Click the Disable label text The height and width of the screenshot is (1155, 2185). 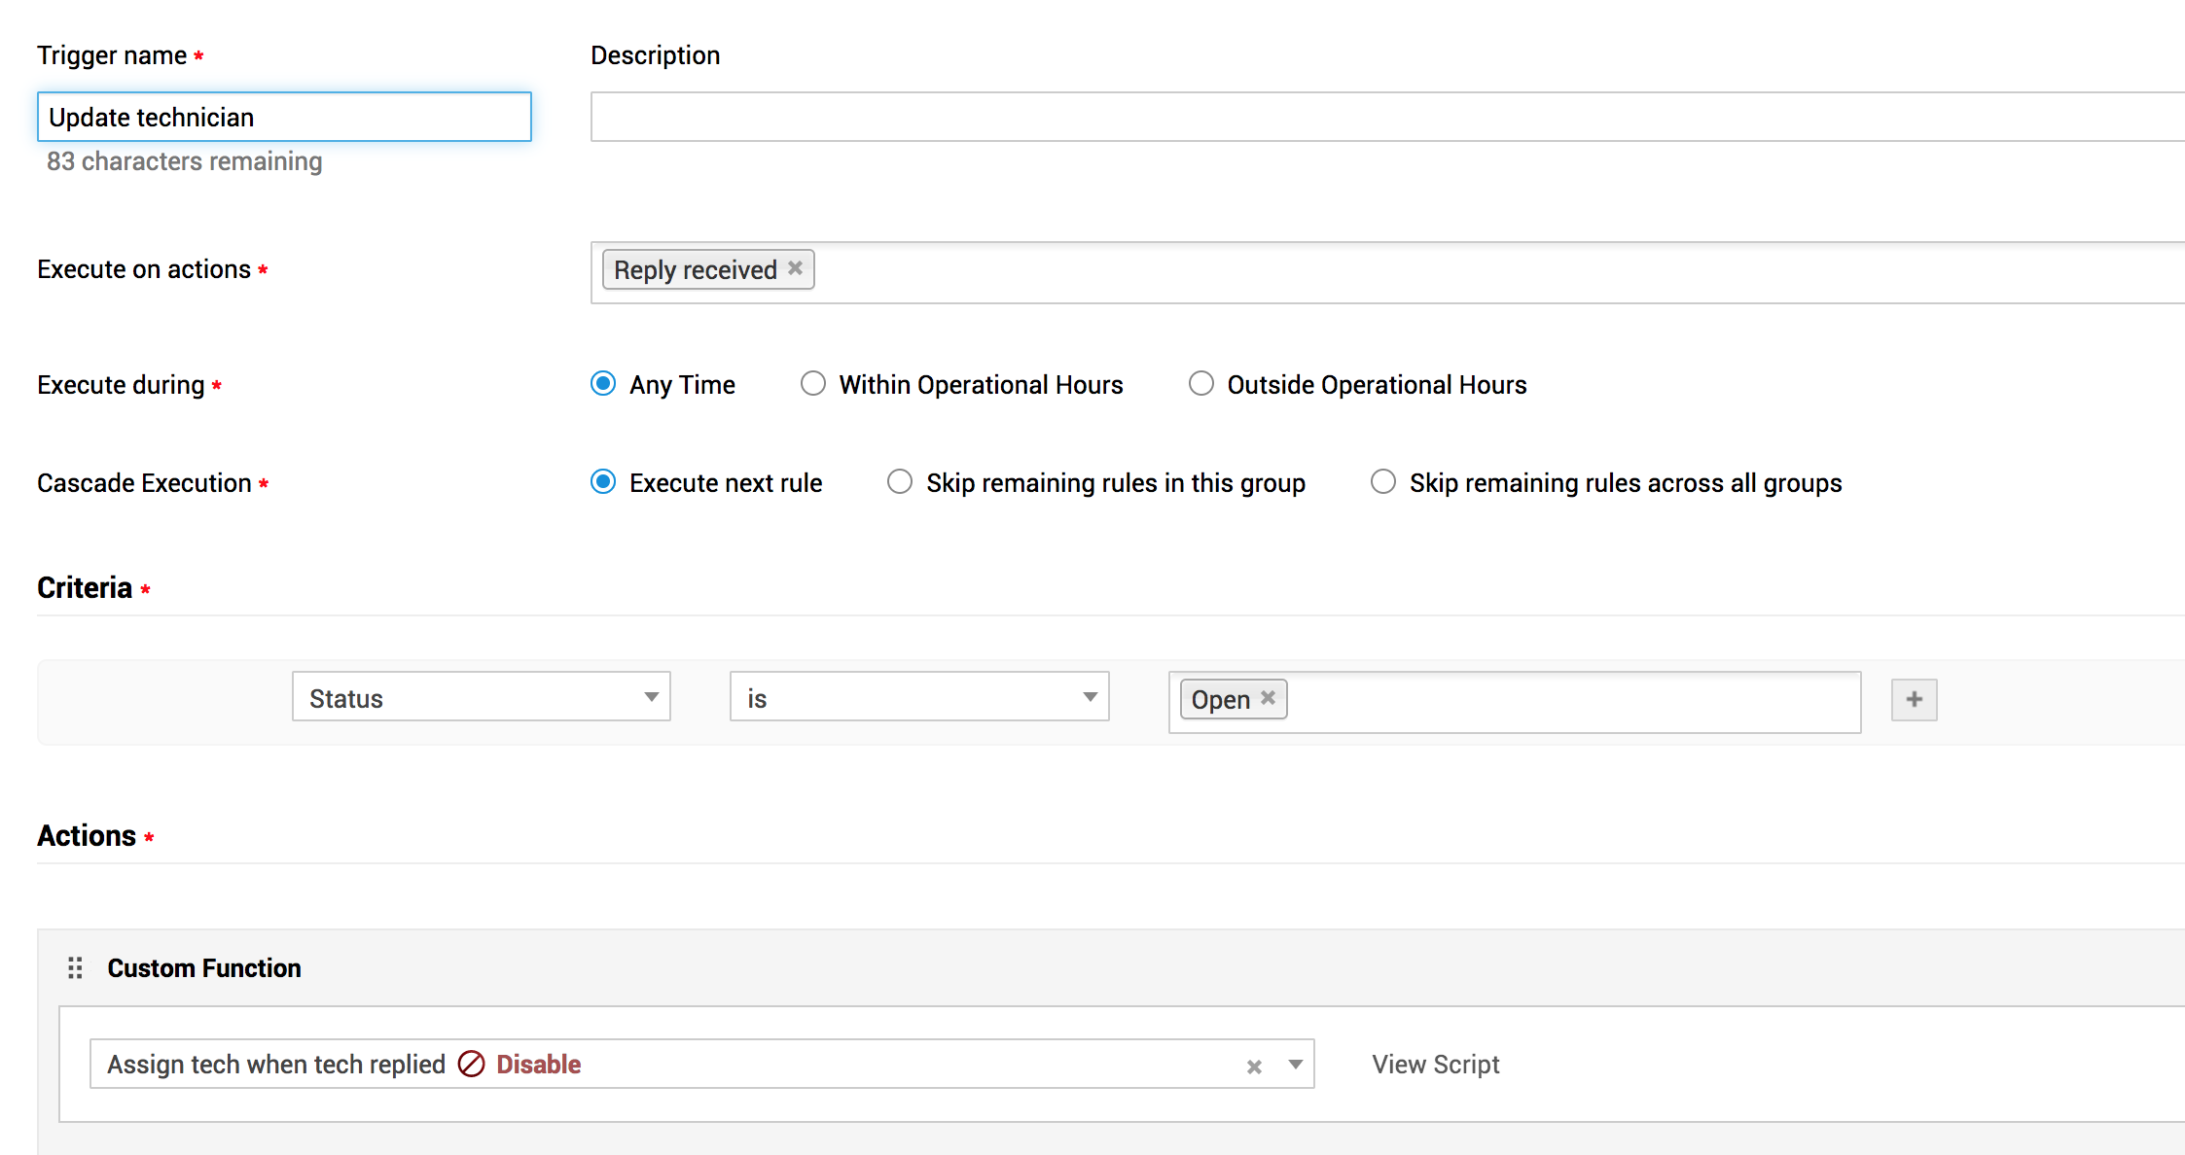(x=539, y=1064)
